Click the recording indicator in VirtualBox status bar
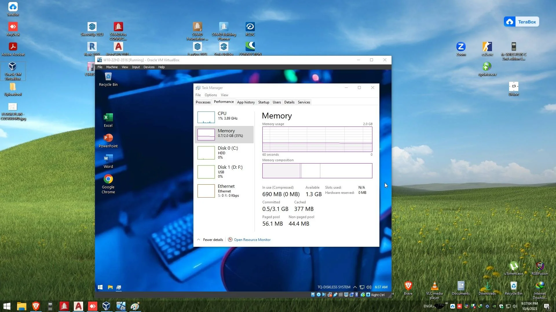Image resolution: width=556 pixels, height=312 pixels. (352, 295)
